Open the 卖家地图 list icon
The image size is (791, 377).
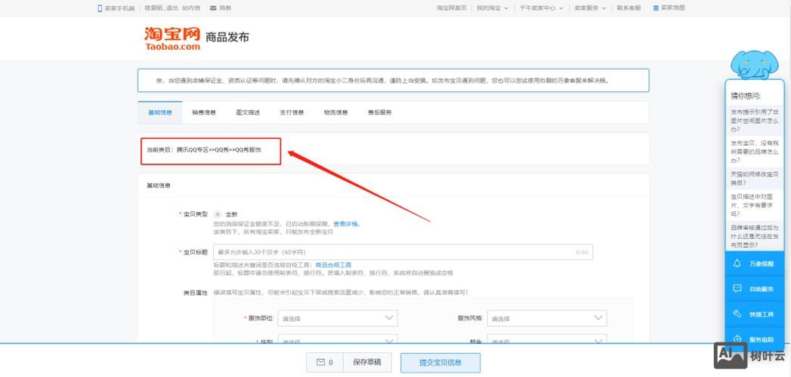(x=656, y=8)
